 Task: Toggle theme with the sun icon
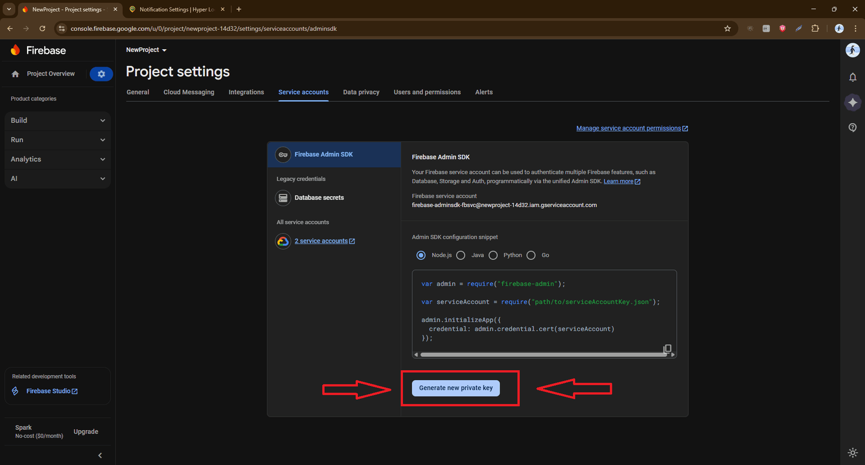[x=853, y=453]
